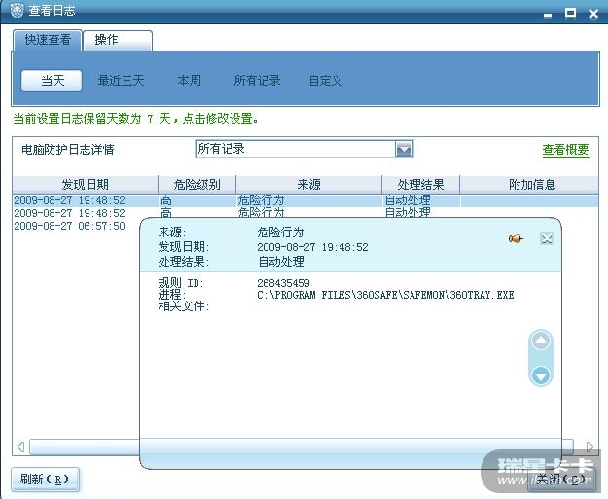This screenshot has height=499, width=608.
Task: Select the 当天 filter
Action: [x=52, y=81]
